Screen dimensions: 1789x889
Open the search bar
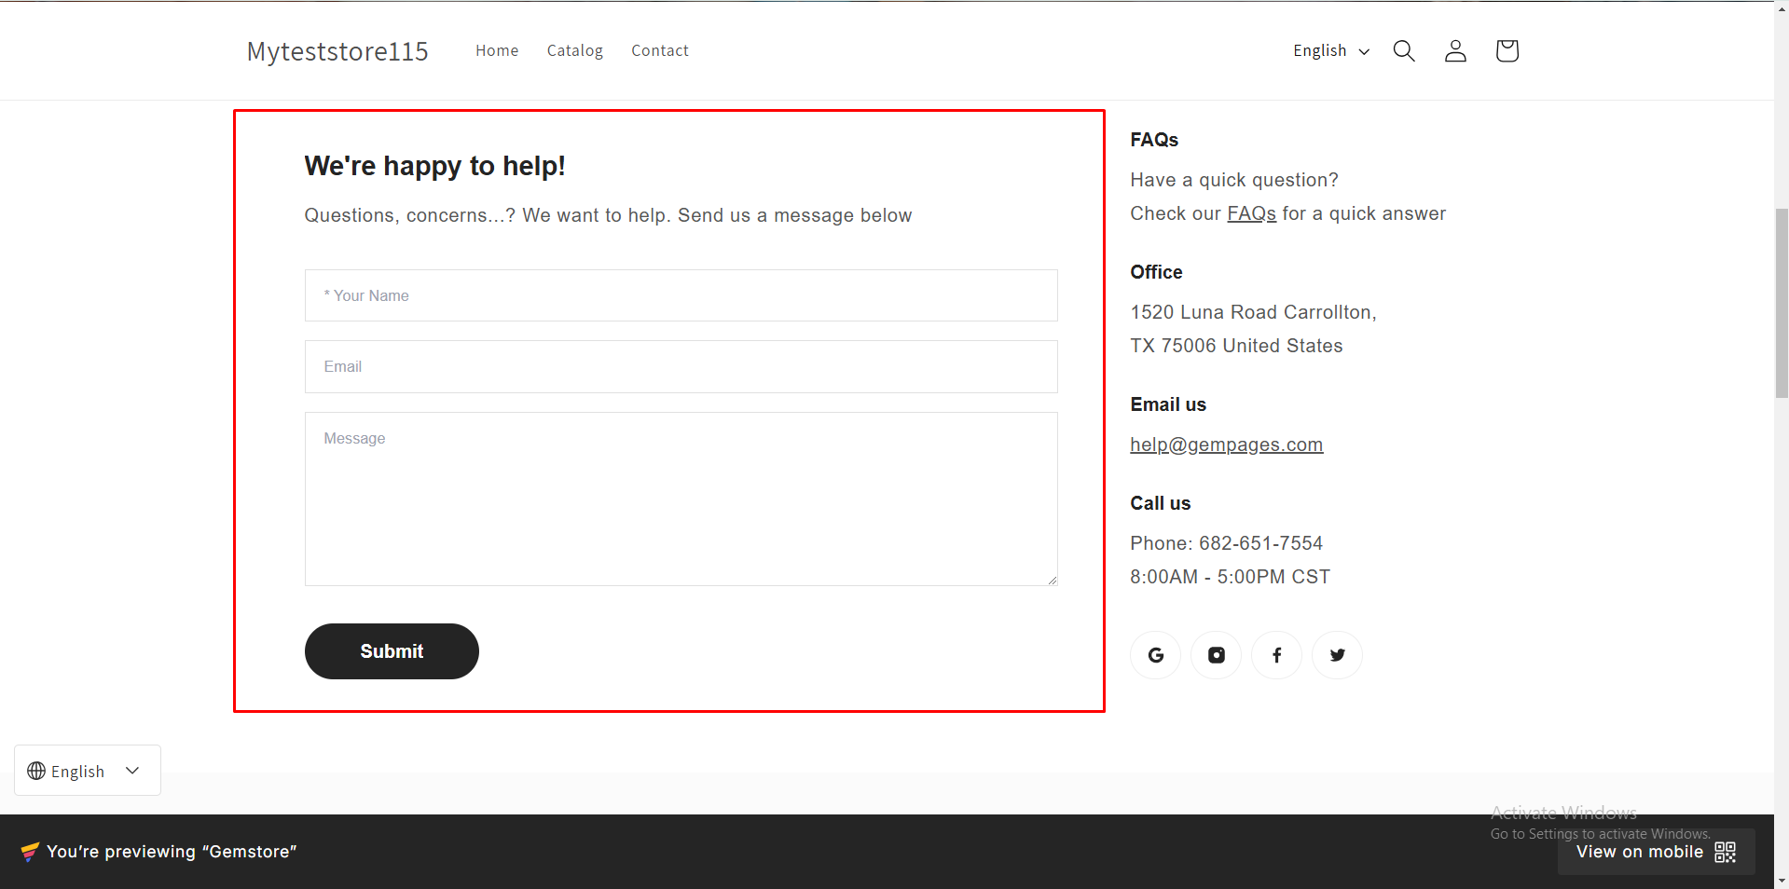pyautogui.click(x=1404, y=50)
